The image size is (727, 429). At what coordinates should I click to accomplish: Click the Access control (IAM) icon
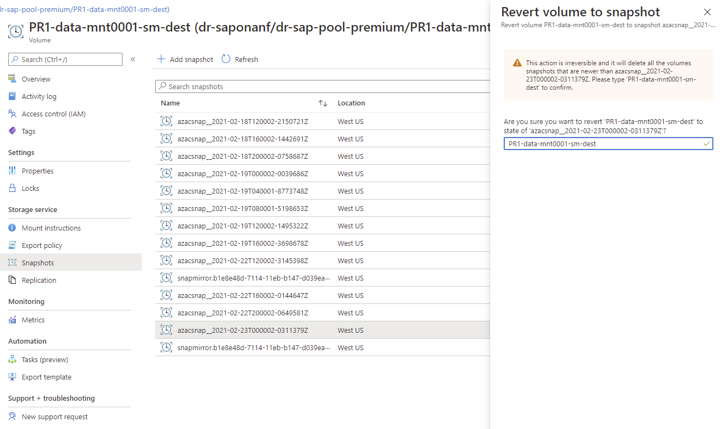(13, 114)
